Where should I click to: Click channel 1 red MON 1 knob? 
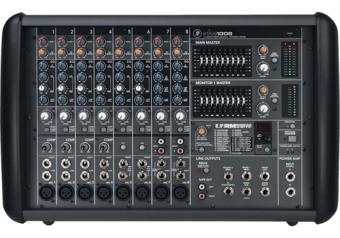point(43,41)
